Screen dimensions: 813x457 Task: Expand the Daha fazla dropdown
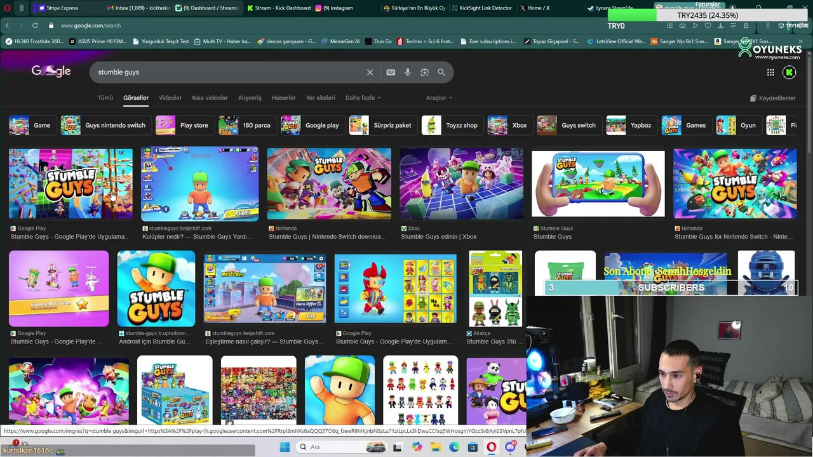363,98
